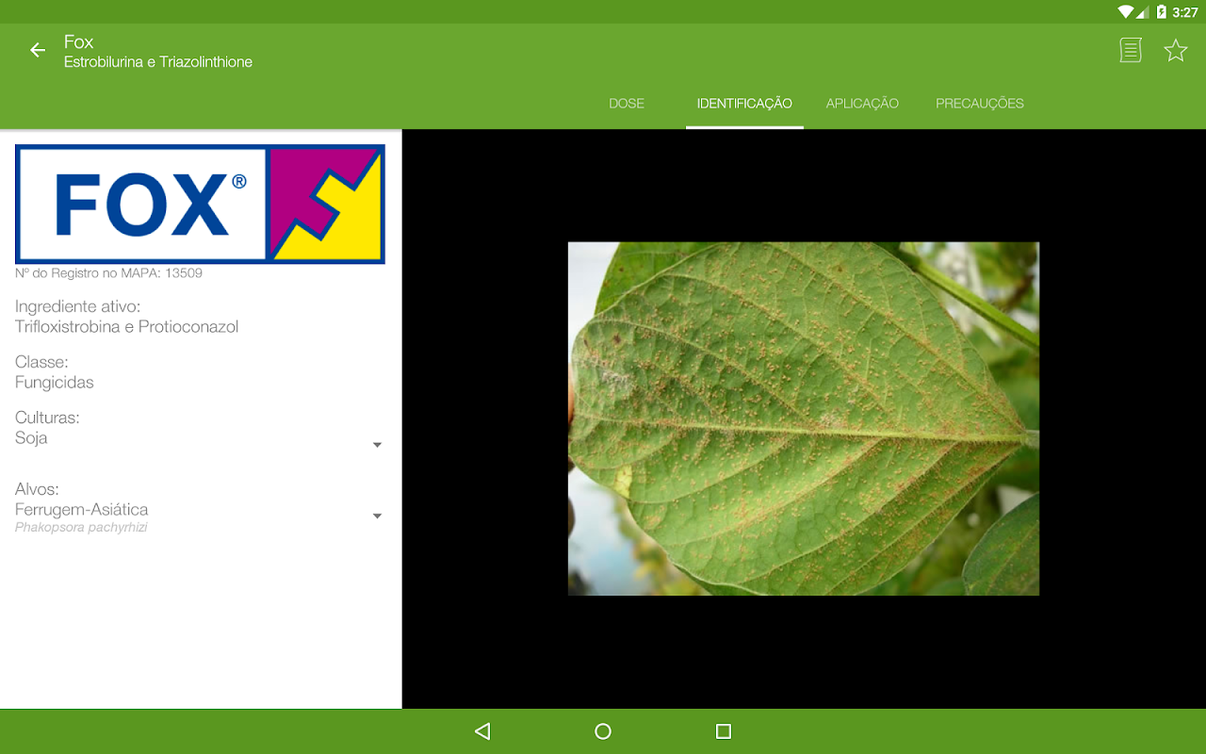1206x754 pixels.
Task: Switch to the DOSE tab
Action: tap(627, 104)
